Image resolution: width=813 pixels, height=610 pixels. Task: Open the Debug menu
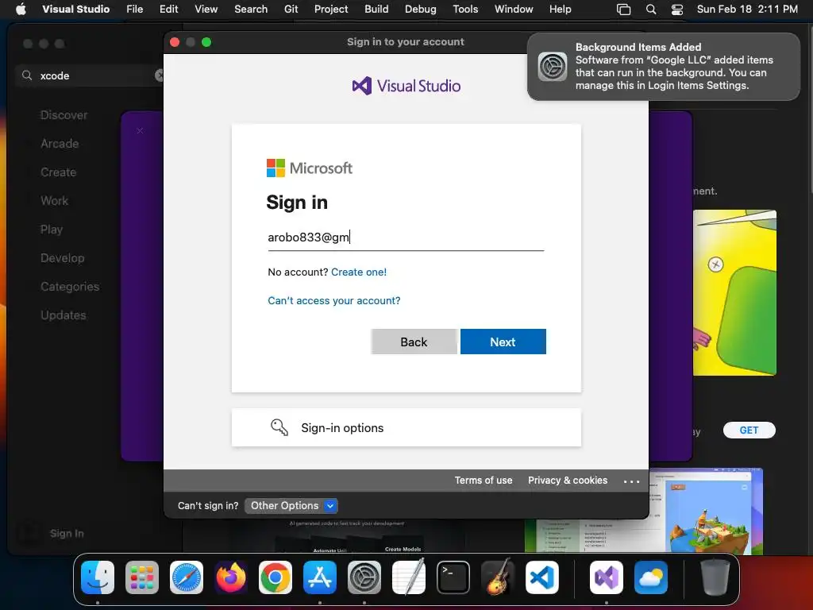tap(421, 9)
